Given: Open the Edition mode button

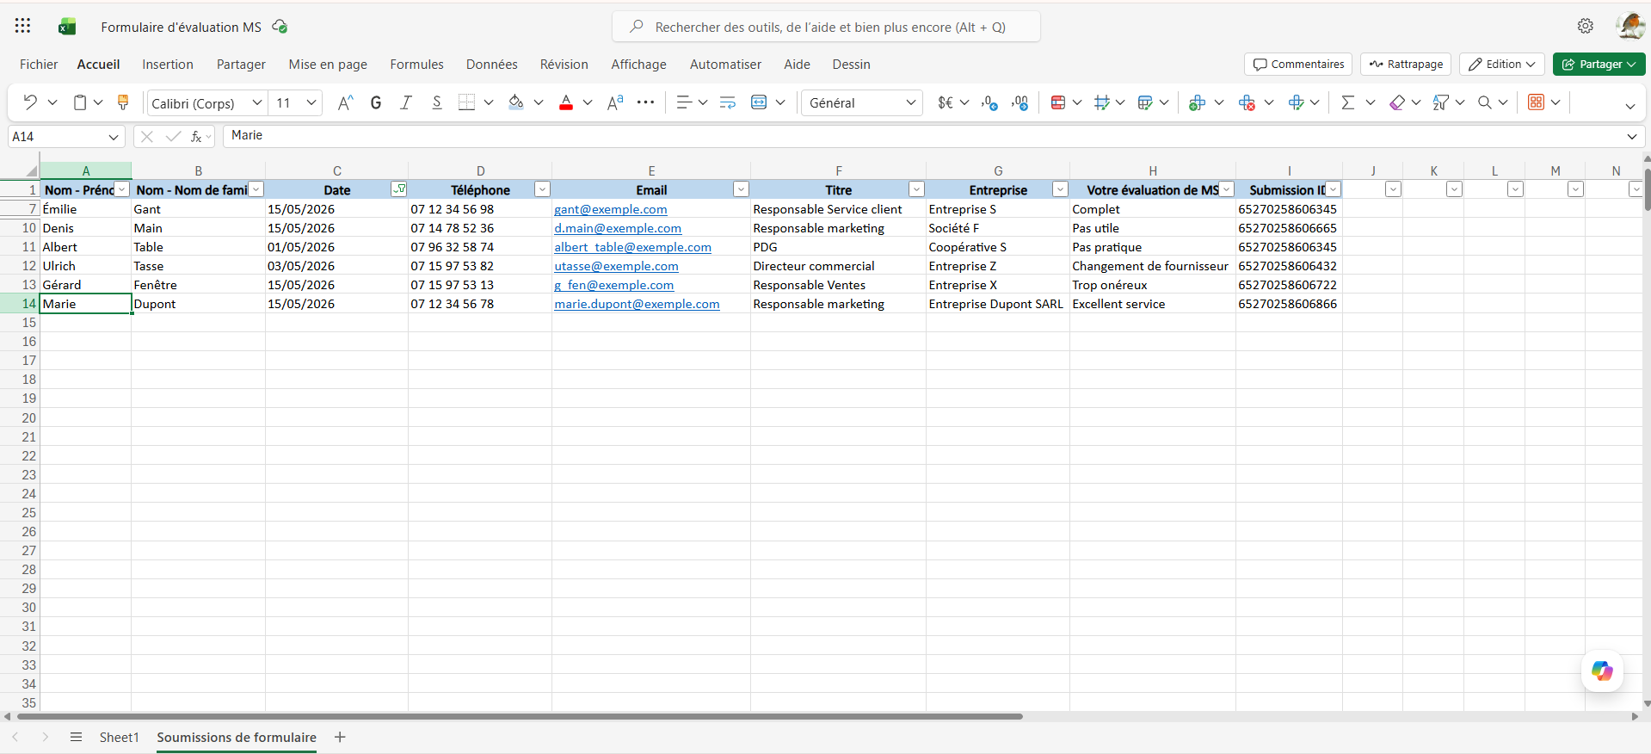Looking at the screenshot, I should pos(1502,65).
